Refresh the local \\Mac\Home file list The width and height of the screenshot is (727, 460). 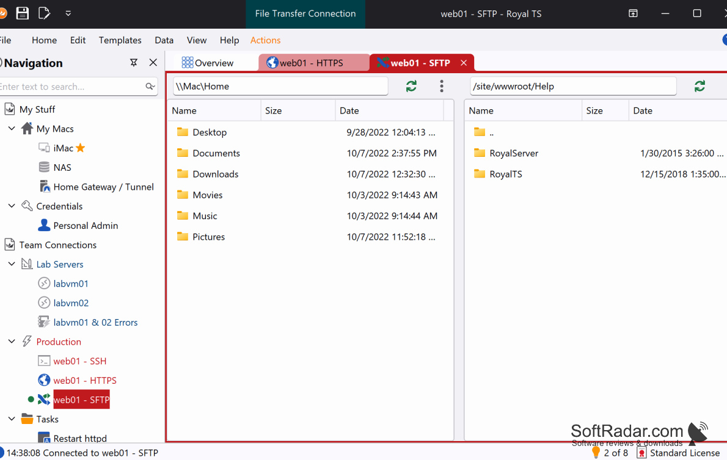tap(411, 86)
